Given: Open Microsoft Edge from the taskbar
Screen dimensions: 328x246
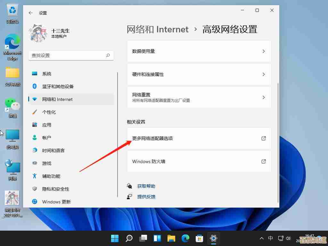Looking at the screenshot, I should point(185,238).
